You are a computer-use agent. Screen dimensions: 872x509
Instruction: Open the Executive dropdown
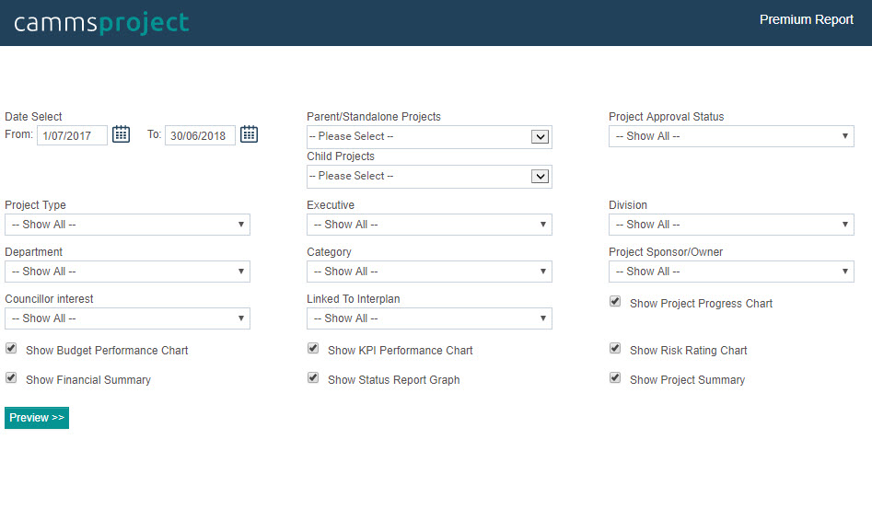pos(429,225)
